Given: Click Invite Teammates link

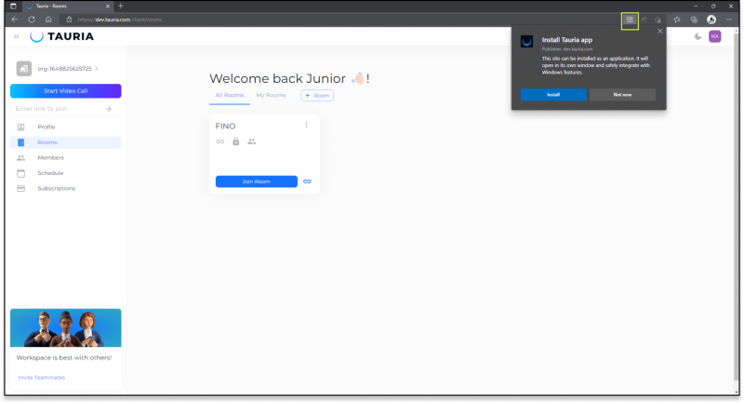Looking at the screenshot, I should 41,377.
